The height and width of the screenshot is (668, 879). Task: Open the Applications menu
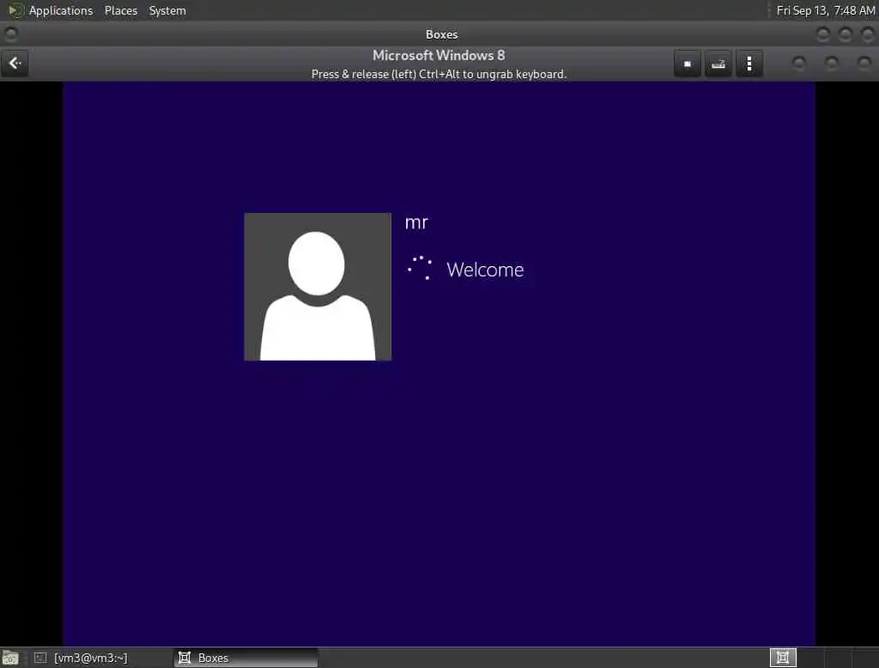(61, 10)
